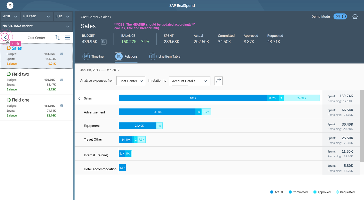The image size is (364, 200).
Task: Toggle the Requested legend series
Action: coord(345,192)
